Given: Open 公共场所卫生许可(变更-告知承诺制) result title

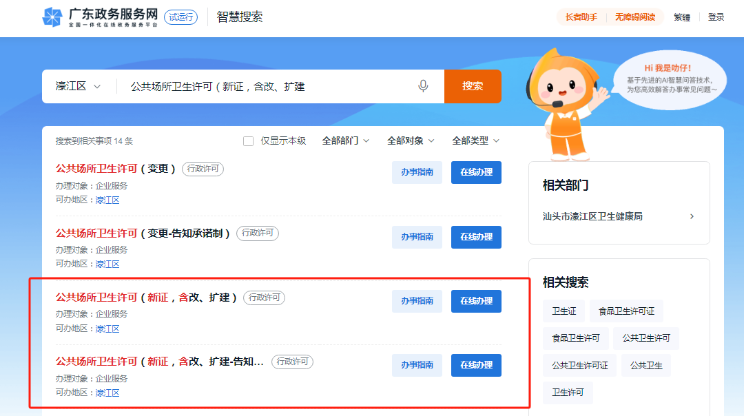Looking at the screenshot, I should point(143,233).
